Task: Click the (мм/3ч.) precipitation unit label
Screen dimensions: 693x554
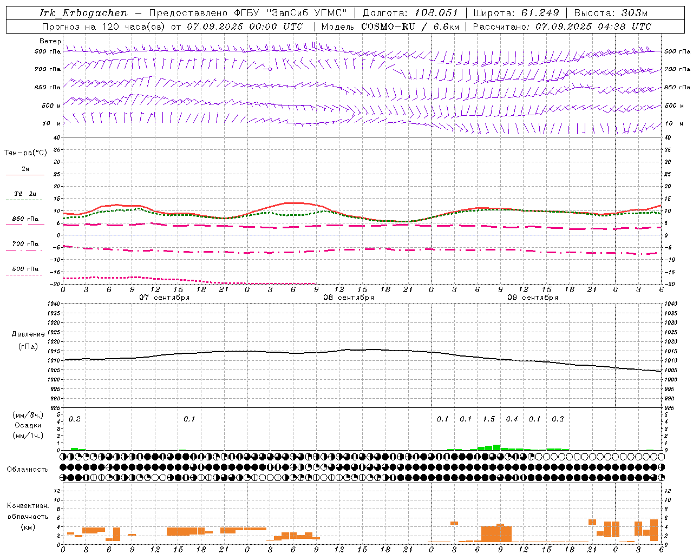Action: point(28,415)
